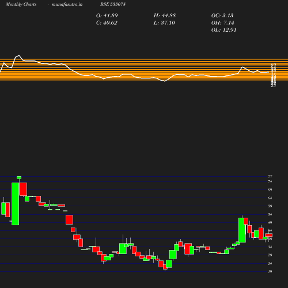Viewport: 288px width, 288px height.
Task: Click the close value 'C: 40.62'
Action: click(x=107, y=23)
